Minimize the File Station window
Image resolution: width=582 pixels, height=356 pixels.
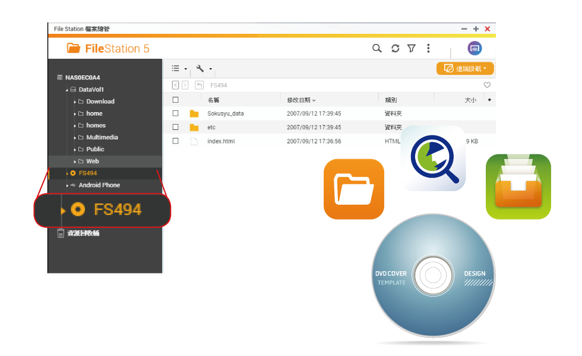pos(464,29)
